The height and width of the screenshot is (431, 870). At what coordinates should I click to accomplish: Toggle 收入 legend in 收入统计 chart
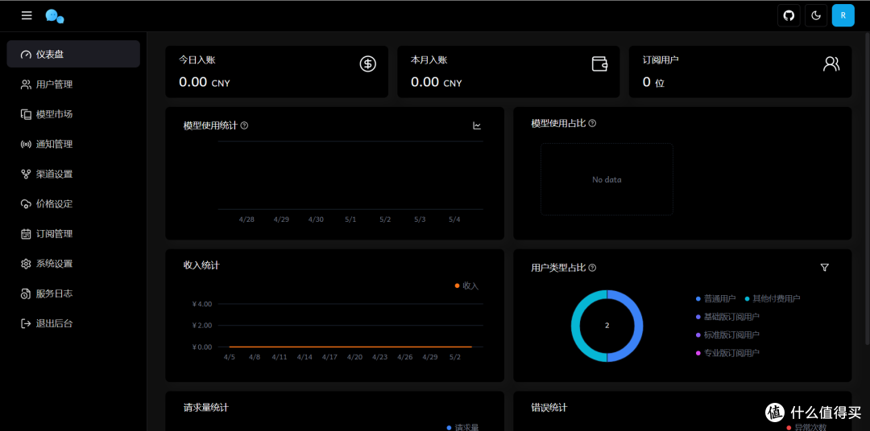(x=466, y=285)
